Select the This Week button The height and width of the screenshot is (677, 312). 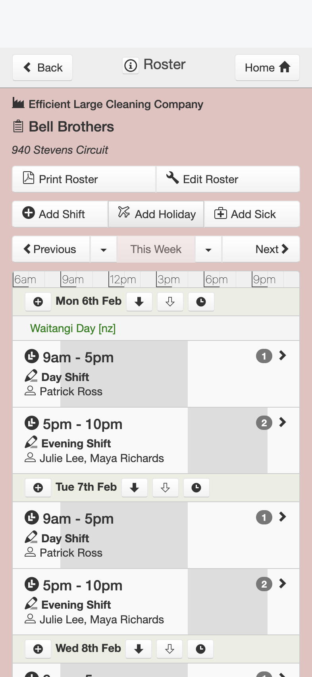[x=156, y=250]
